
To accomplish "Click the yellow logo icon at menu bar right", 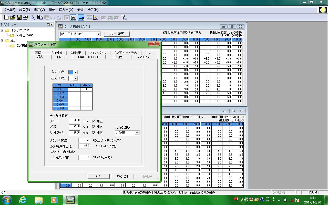I will click(323, 10).
